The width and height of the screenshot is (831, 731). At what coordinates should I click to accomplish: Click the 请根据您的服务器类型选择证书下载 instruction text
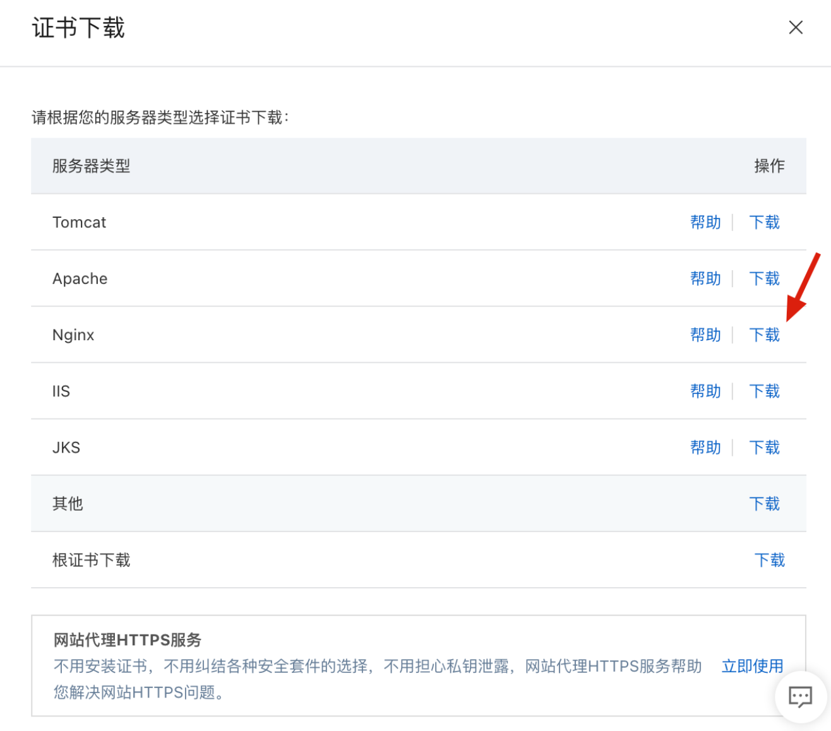(160, 117)
